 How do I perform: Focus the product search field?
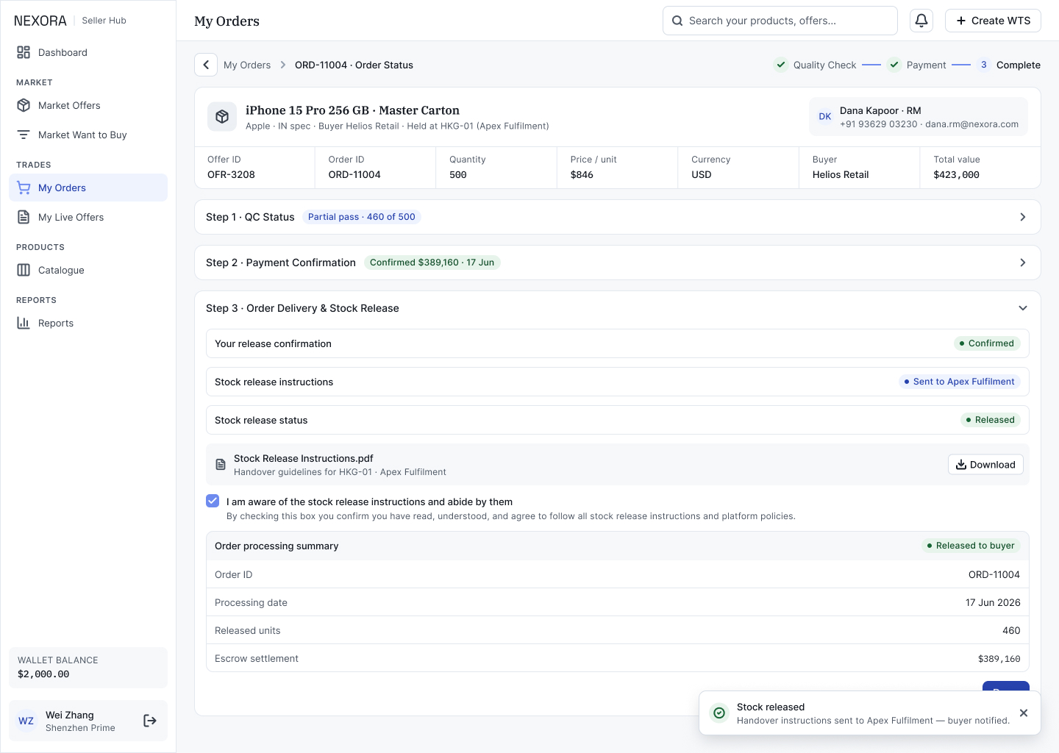[x=780, y=21]
